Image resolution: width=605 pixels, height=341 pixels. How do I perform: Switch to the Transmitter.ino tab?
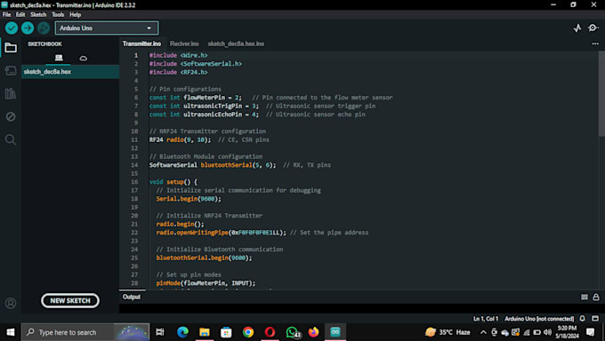pos(141,44)
